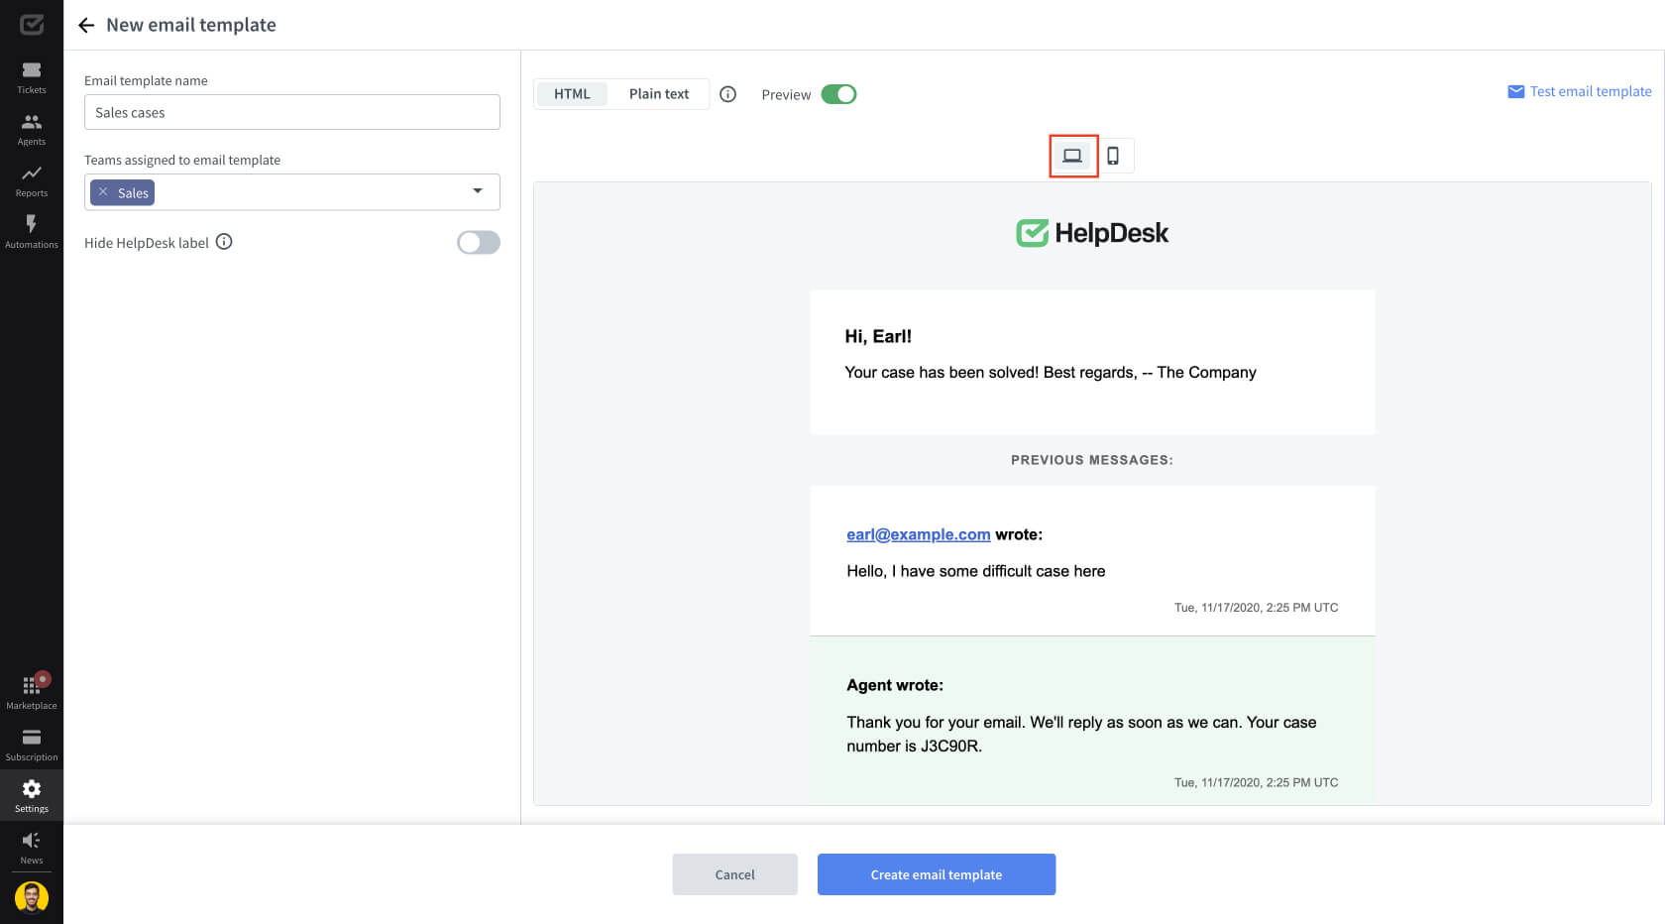Screen dimensions: 1665x924
Task: Toggle the Preview switch off
Action: (838, 94)
